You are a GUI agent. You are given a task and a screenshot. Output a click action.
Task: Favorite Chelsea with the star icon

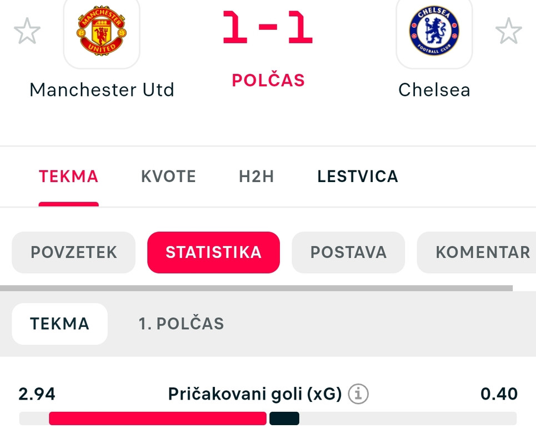pyautogui.click(x=509, y=31)
